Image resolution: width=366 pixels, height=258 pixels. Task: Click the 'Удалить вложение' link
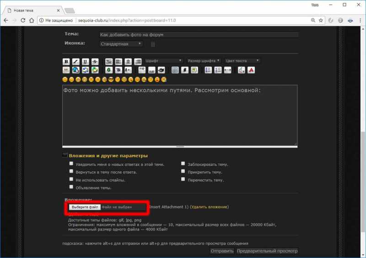click(x=209, y=207)
